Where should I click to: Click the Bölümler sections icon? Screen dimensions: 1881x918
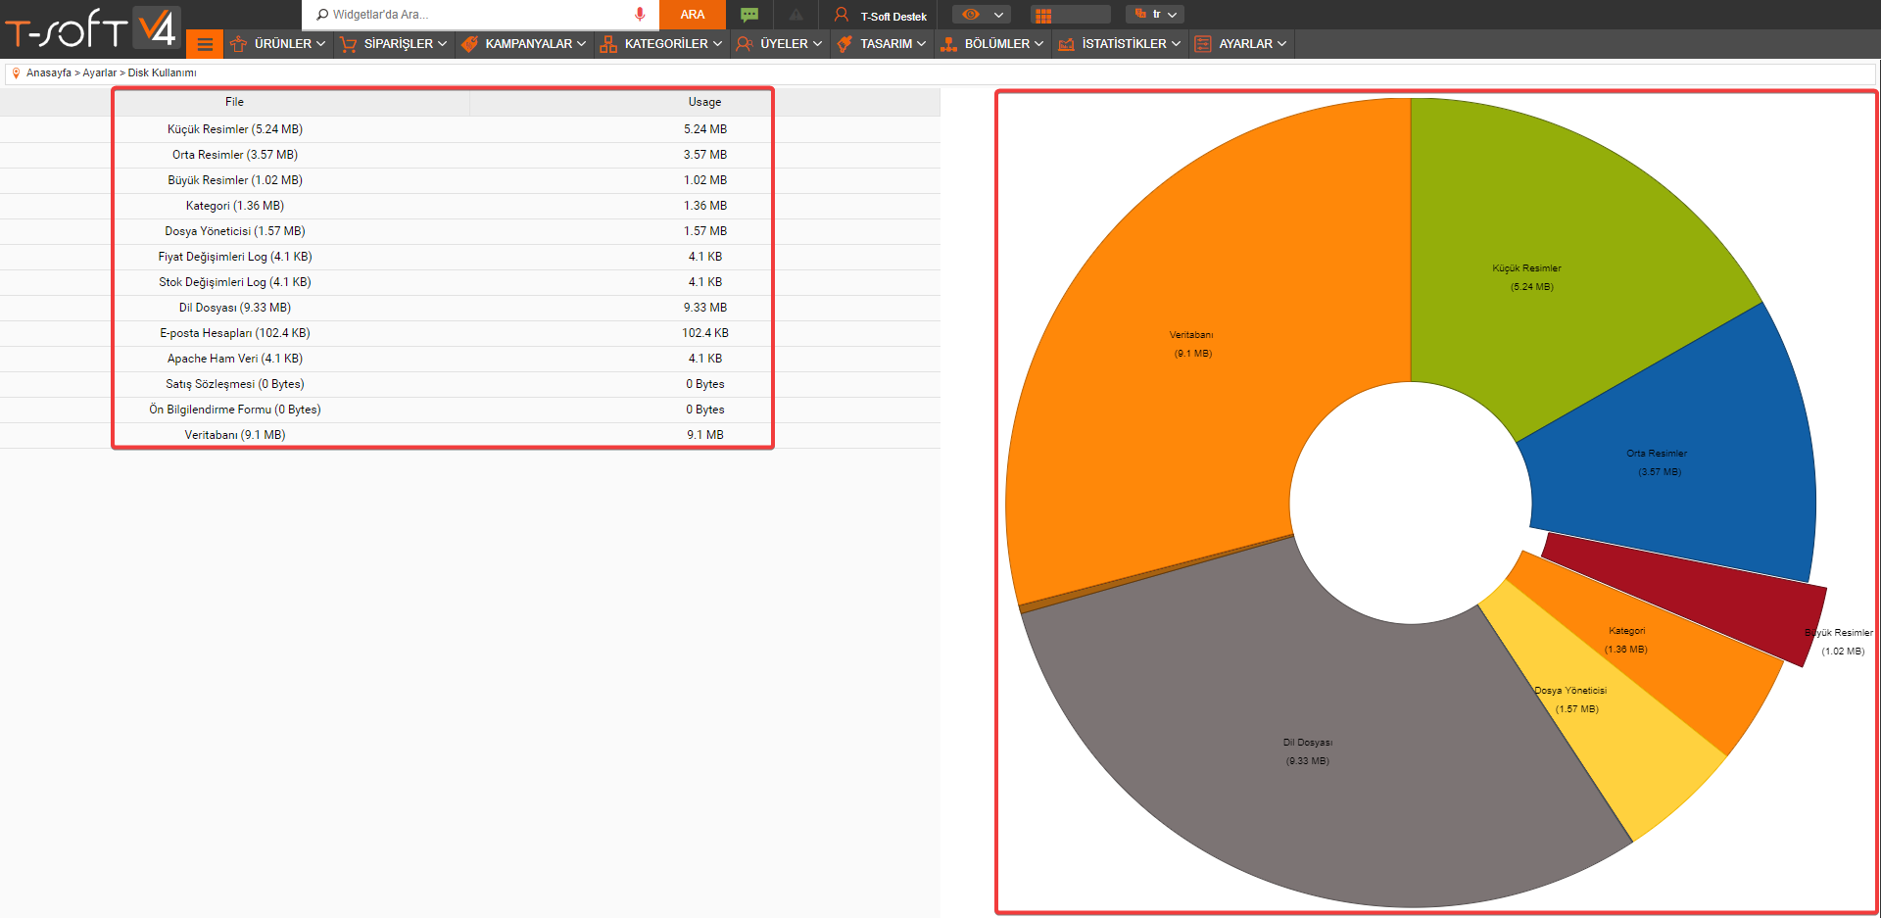948,44
